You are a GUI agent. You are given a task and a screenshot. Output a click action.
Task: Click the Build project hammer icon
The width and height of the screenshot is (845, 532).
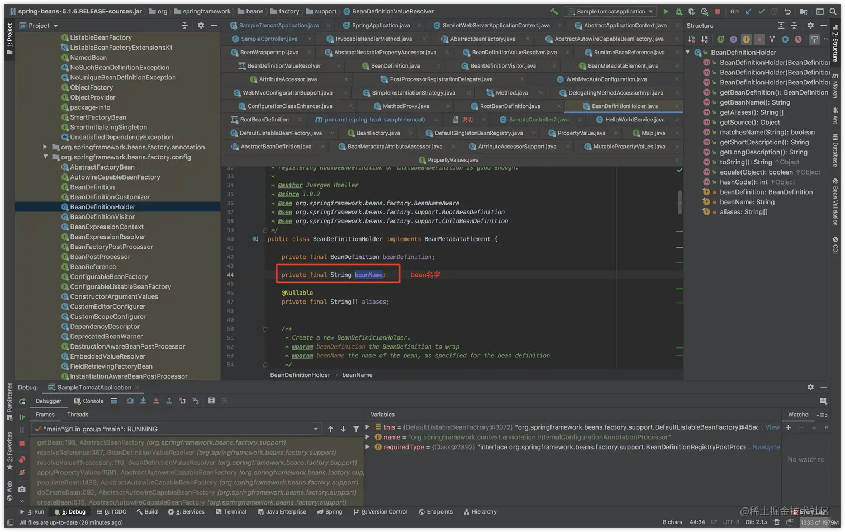pyautogui.click(x=554, y=11)
